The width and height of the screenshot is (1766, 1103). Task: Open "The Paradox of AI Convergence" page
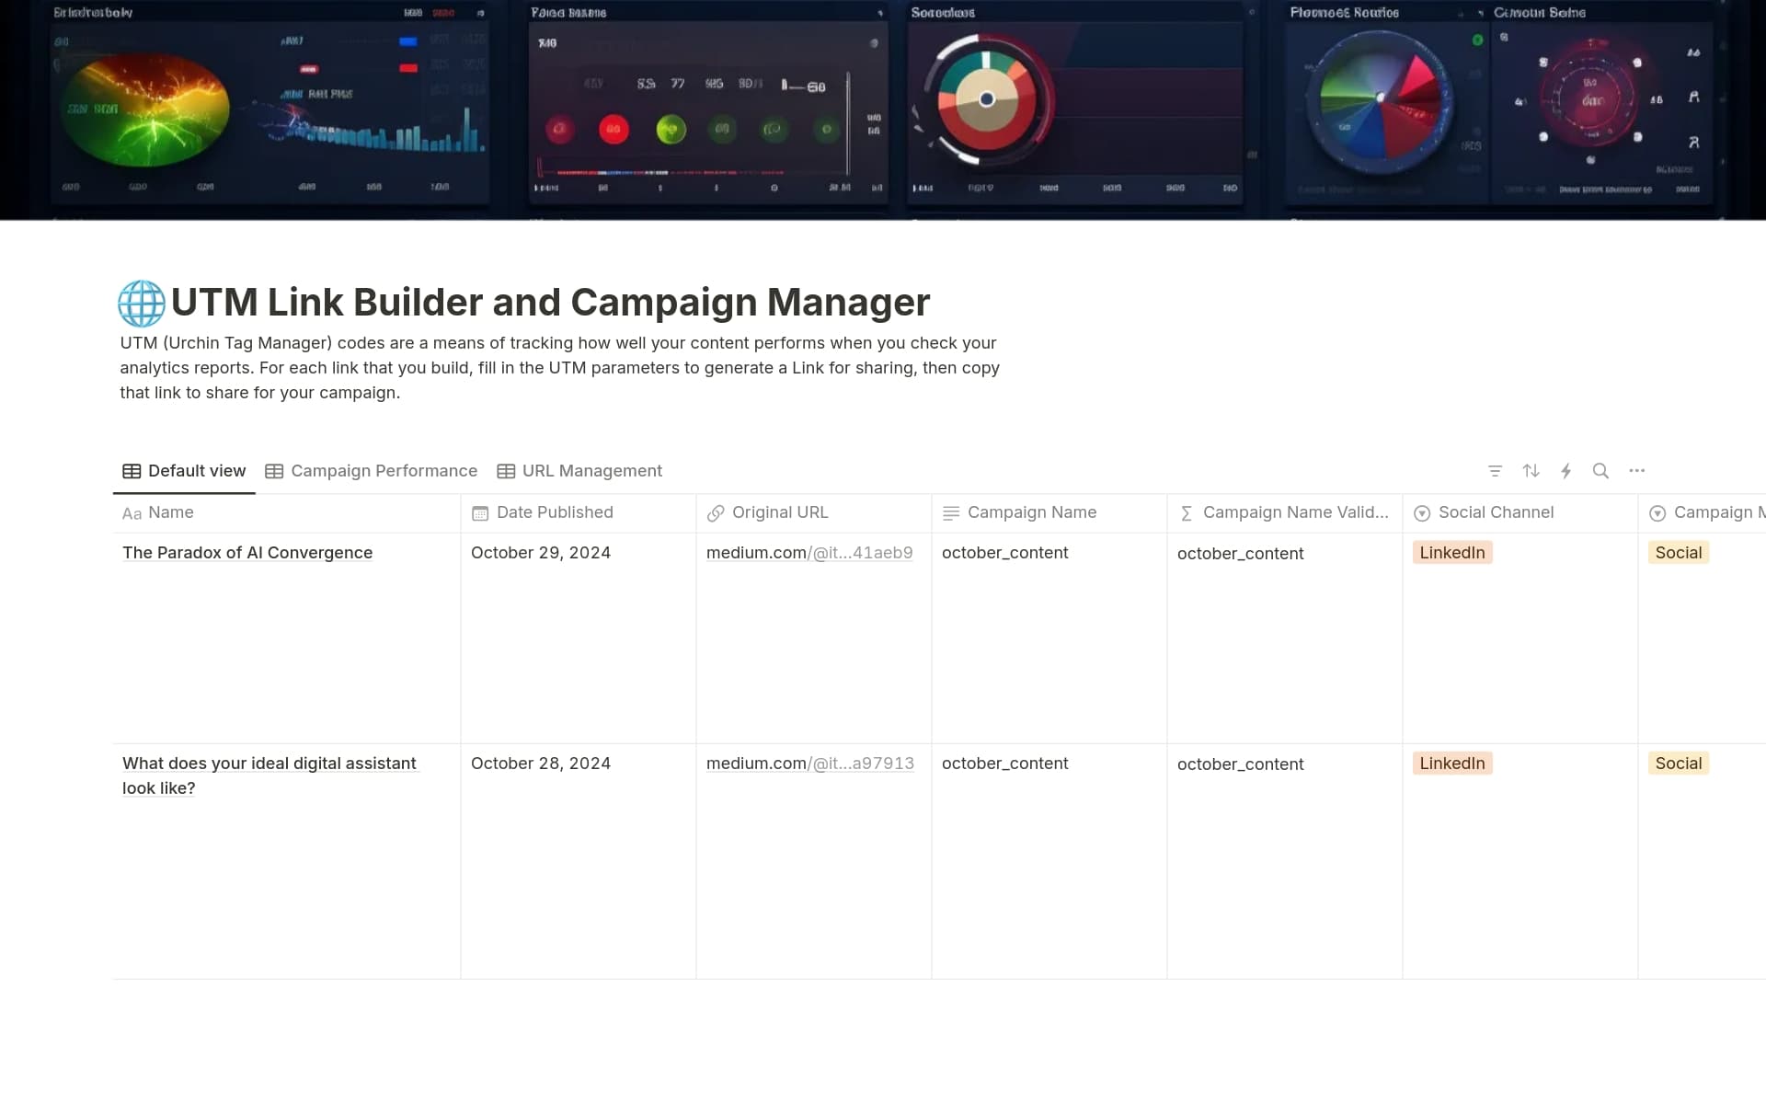click(247, 552)
